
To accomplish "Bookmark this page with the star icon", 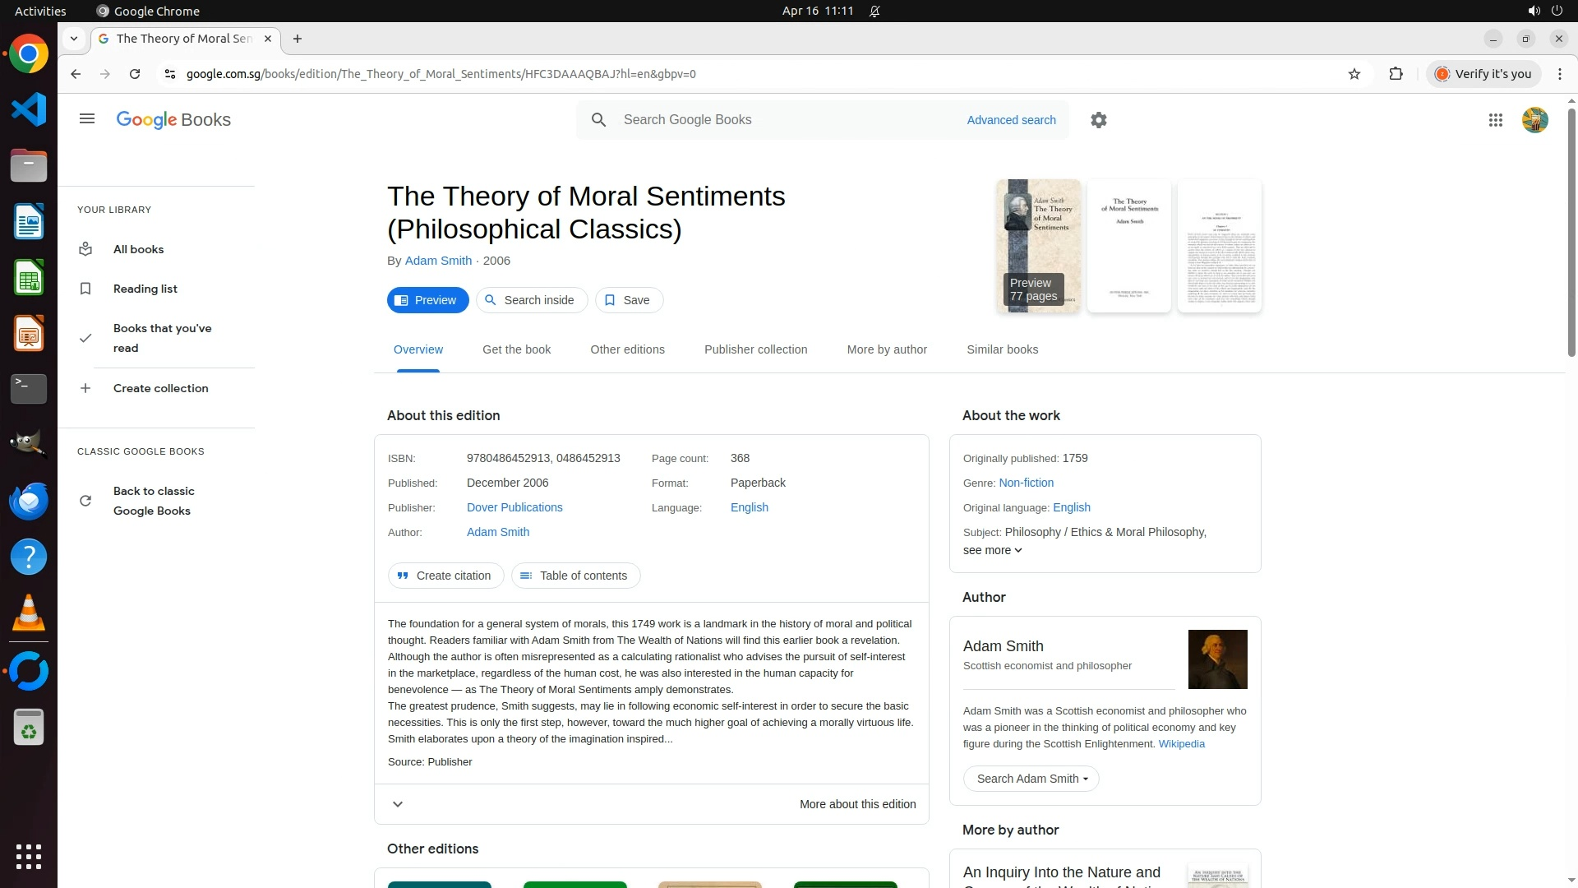I will coord(1354,74).
